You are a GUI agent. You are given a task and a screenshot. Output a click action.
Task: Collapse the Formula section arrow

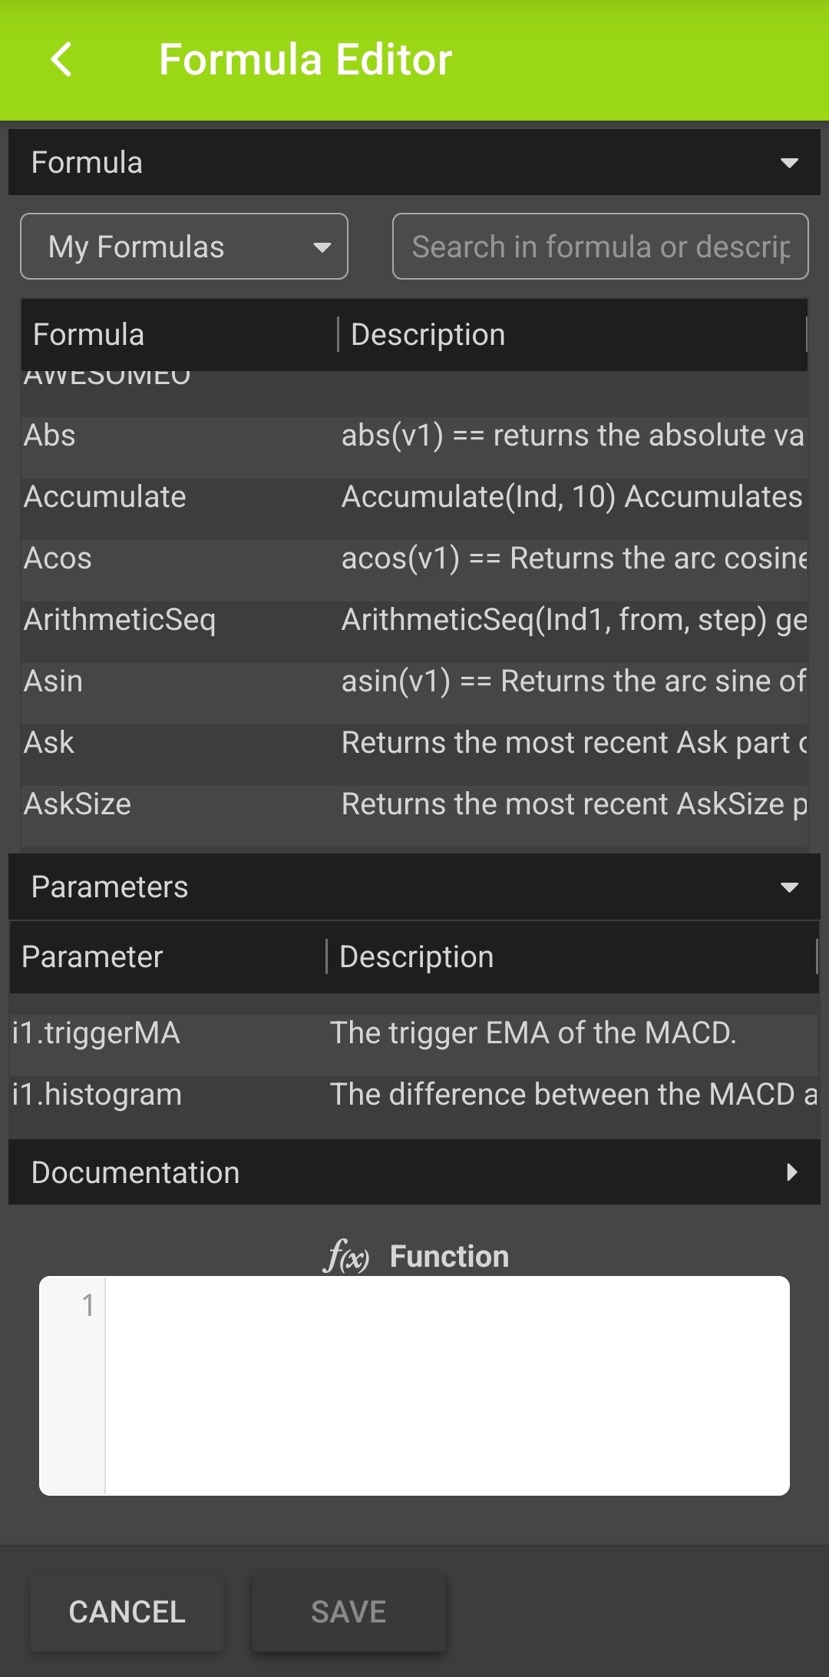789,163
